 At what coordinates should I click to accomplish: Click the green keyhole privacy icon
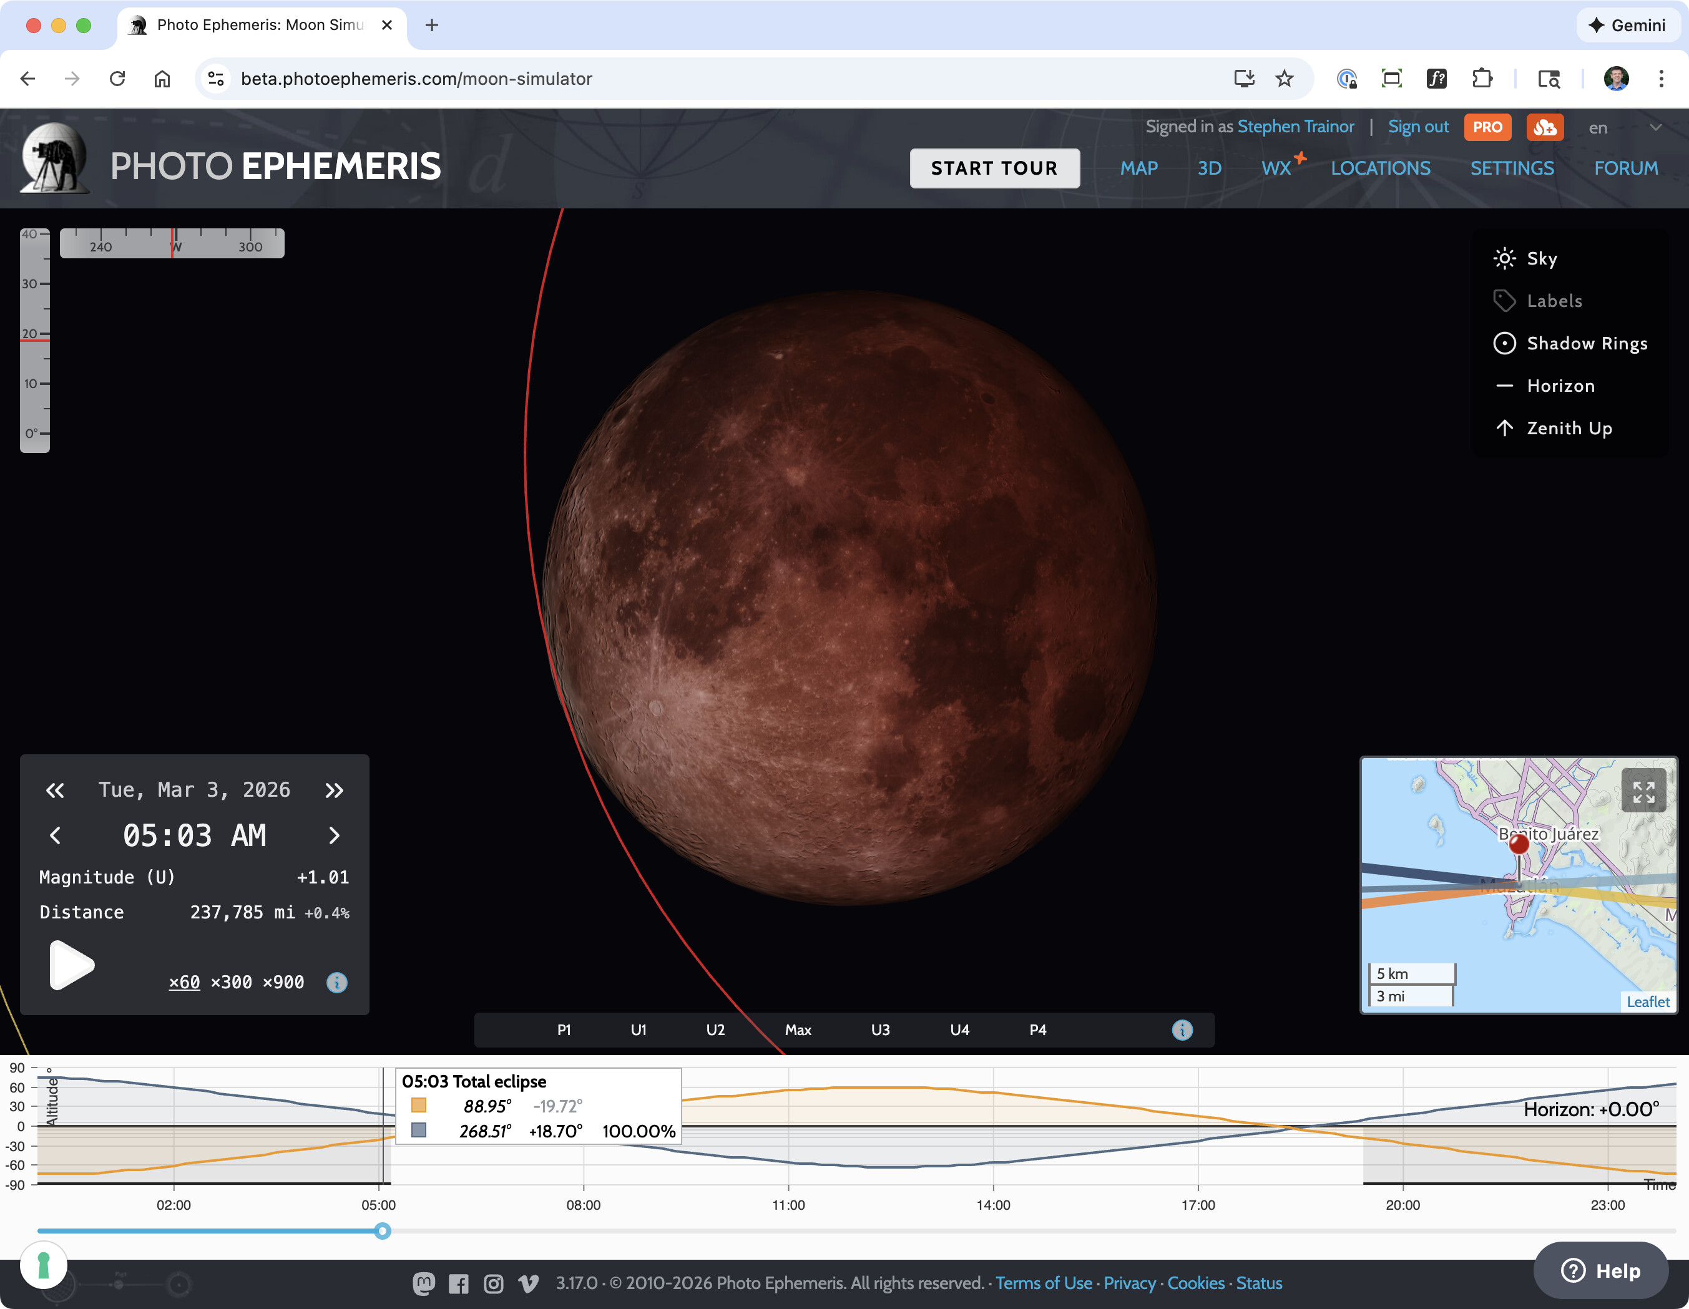tap(43, 1266)
